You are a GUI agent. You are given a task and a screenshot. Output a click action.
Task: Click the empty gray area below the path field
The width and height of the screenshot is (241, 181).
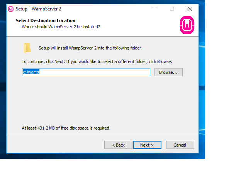(x=102, y=100)
